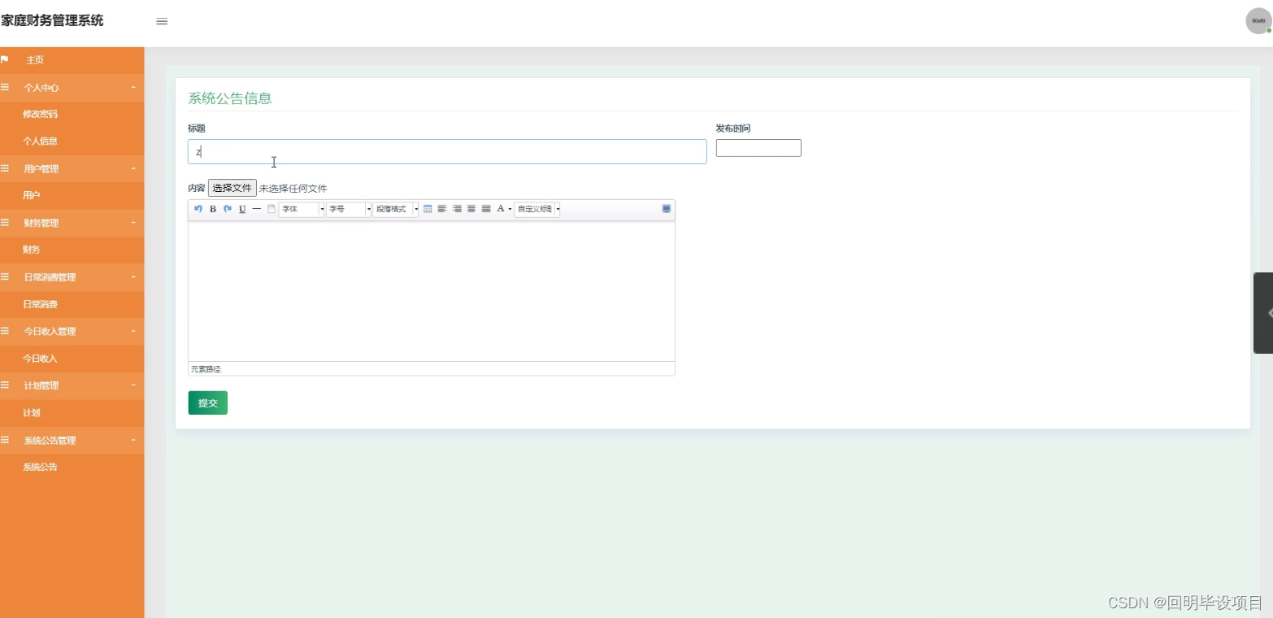
Task: Open the 字体 font family dropdown
Action: 301,209
